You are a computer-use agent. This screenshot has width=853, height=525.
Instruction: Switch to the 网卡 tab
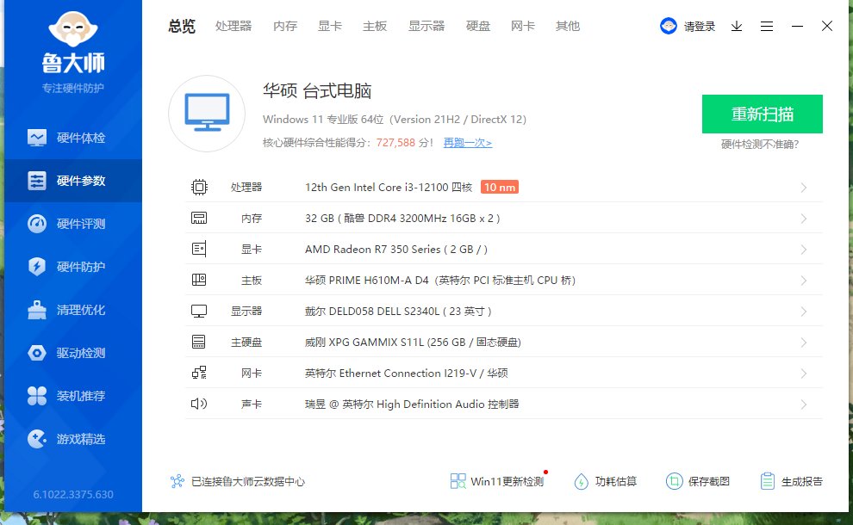tap(523, 26)
